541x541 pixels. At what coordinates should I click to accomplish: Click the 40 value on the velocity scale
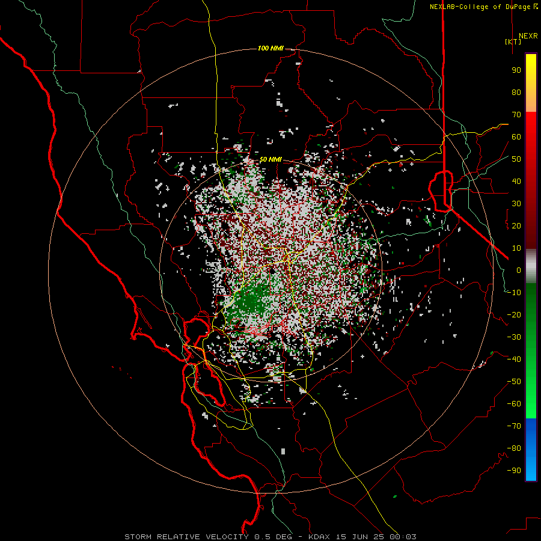[516, 182]
